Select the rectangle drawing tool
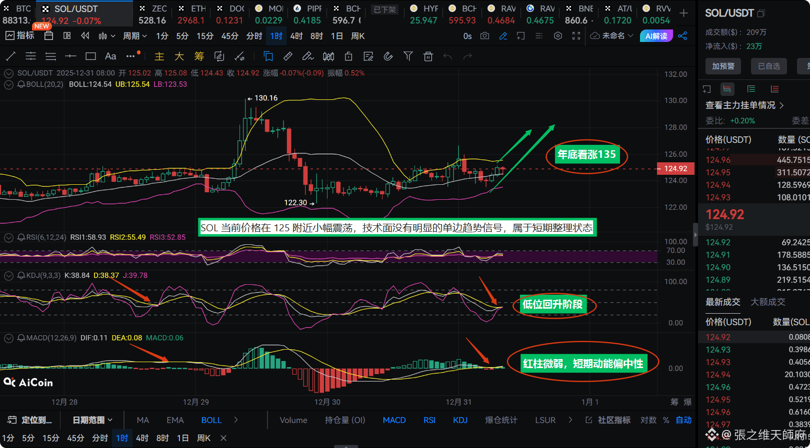The width and height of the screenshot is (810, 448). point(90,56)
